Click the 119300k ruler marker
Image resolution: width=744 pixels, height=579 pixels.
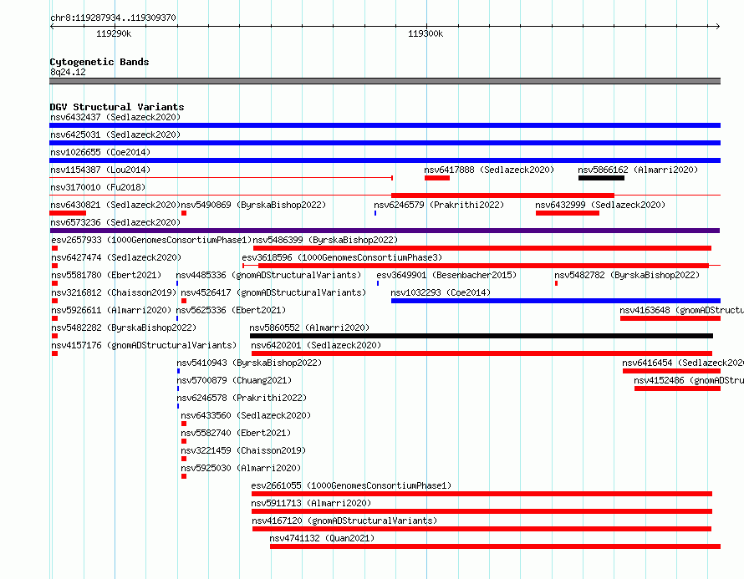(426, 33)
